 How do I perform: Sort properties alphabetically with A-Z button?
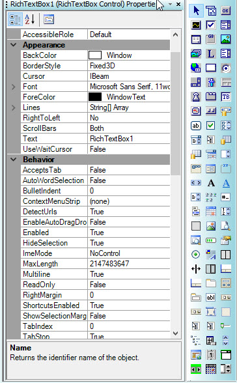coord(30,20)
